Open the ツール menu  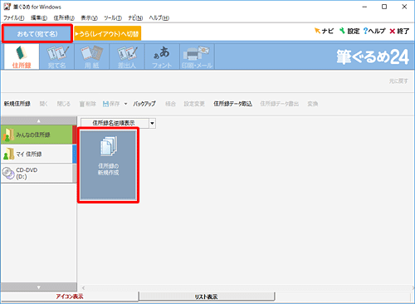coord(113,17)
